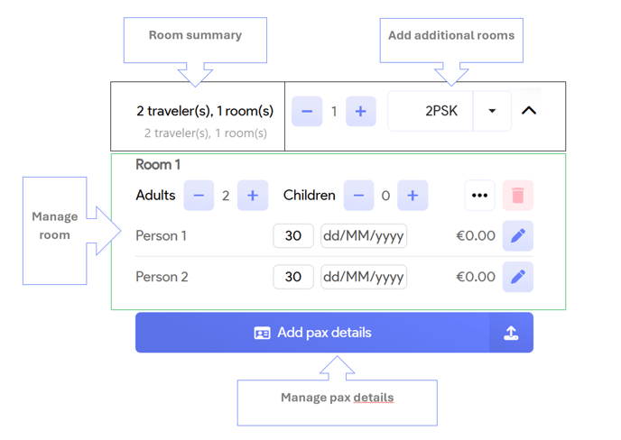
Task: Click the upload icon beside Add pax details
Action: [511, 333]
